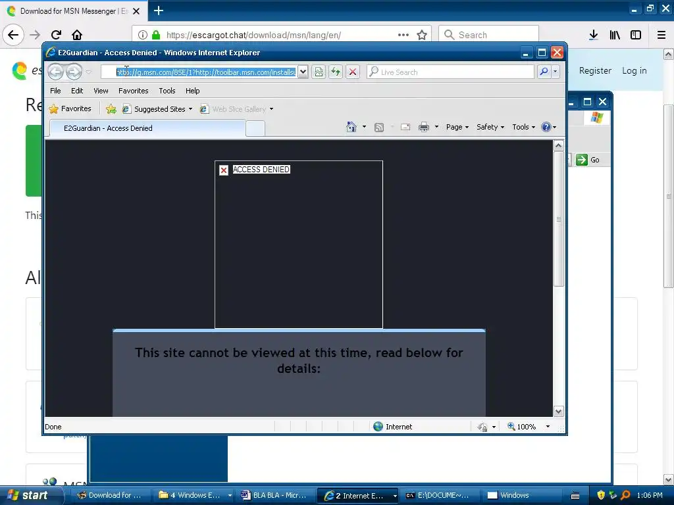Open the Safety dropdown menu

[x=490, y=127]
